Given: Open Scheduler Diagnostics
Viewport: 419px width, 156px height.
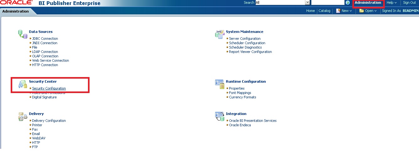Looking at the screenshot, I should point(245,47).
